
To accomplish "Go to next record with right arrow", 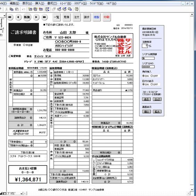I will coord(36,17).
